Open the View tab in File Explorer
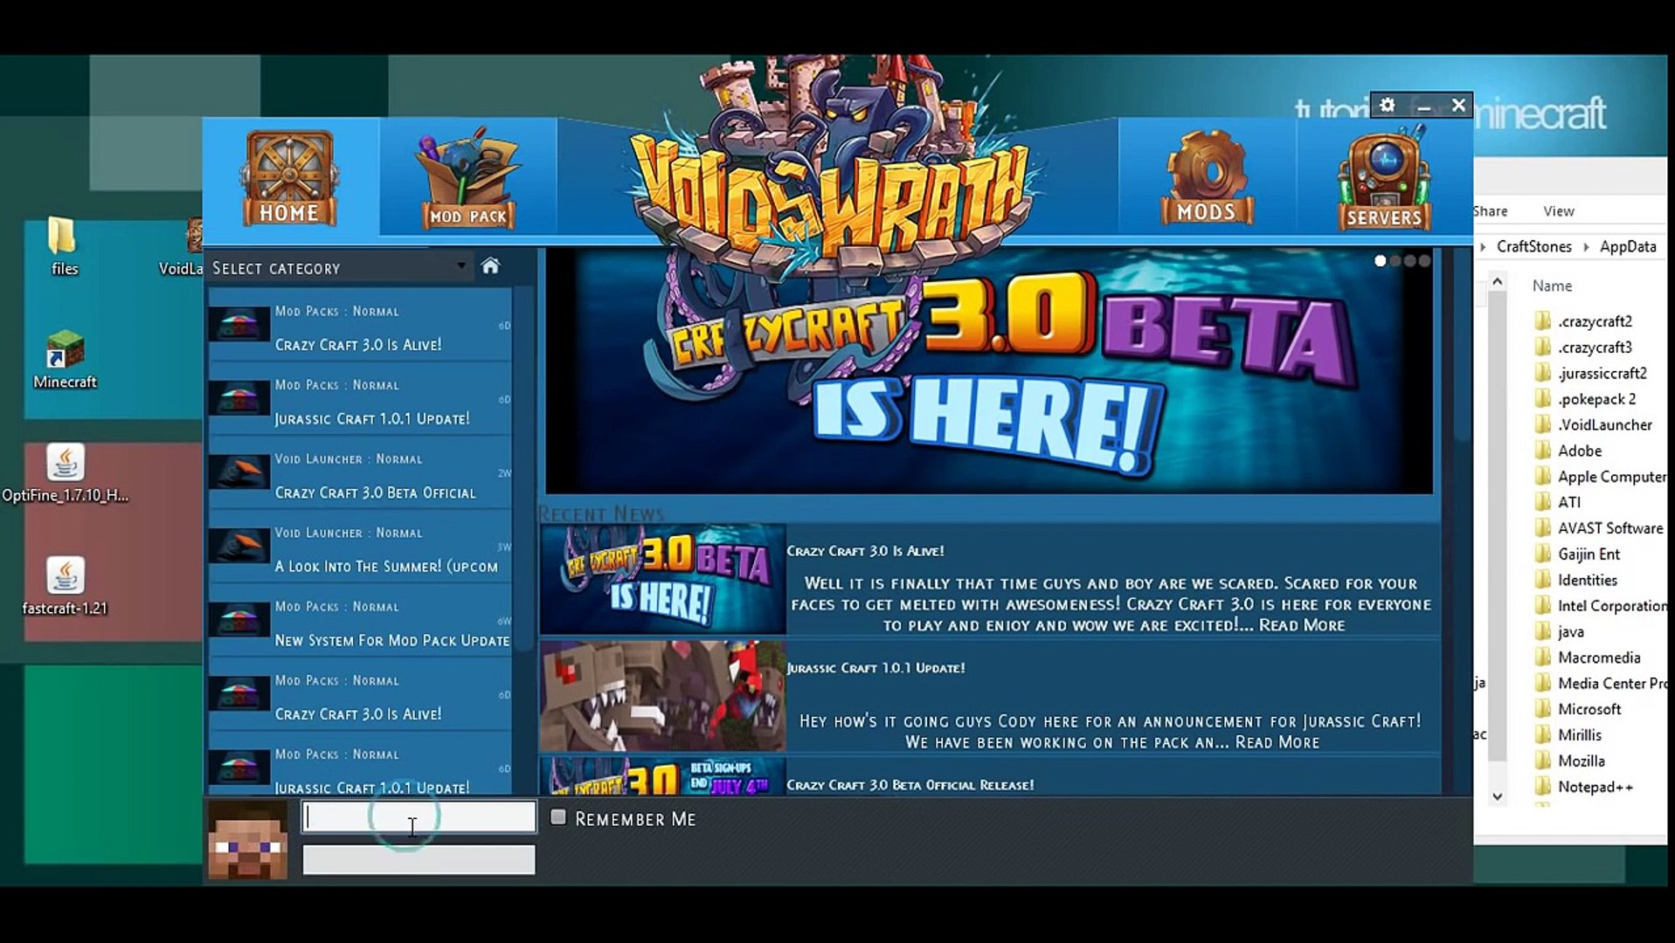The width and height of the screenshot is (1675, 943). tap(1558, 211)
